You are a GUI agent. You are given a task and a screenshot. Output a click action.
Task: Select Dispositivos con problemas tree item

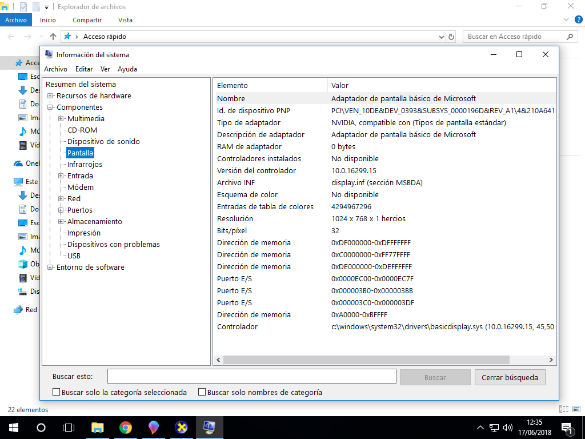[x=113, y=245]
